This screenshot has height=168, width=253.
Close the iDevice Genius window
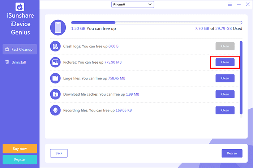click(x=248, y=4)
